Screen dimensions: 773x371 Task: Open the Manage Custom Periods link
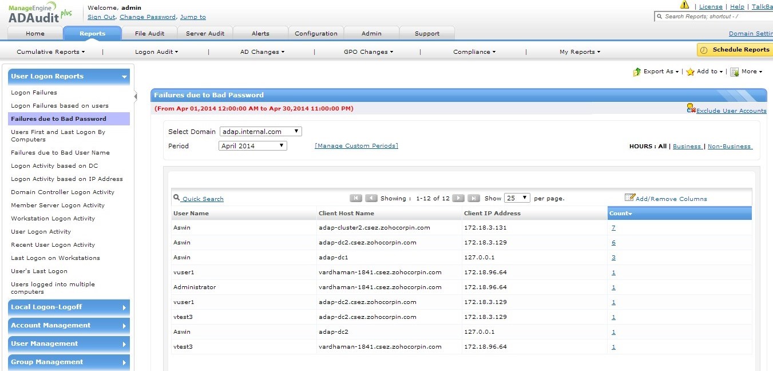click(x=356, y=145)
